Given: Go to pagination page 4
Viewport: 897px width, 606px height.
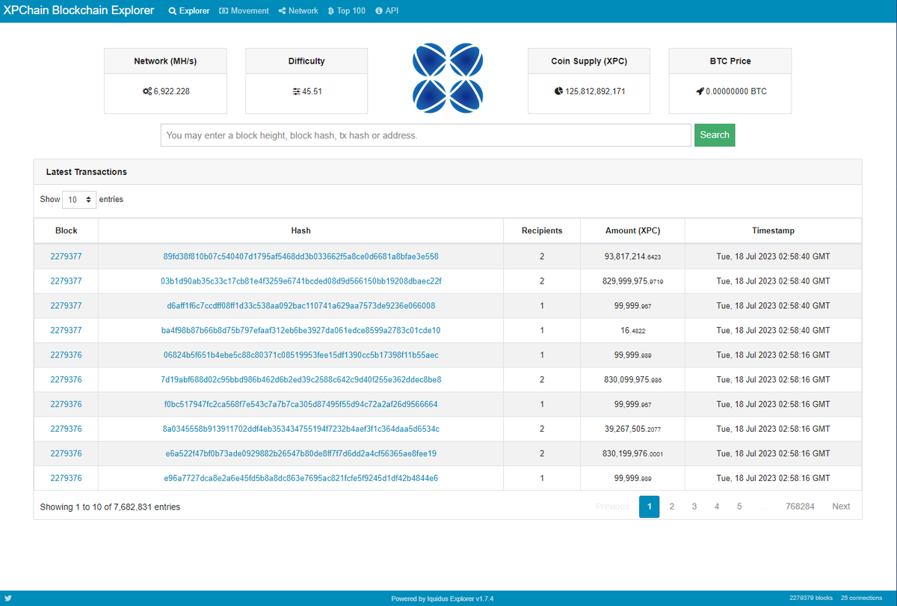Looking at the screenshot, I should click(716, 506).
